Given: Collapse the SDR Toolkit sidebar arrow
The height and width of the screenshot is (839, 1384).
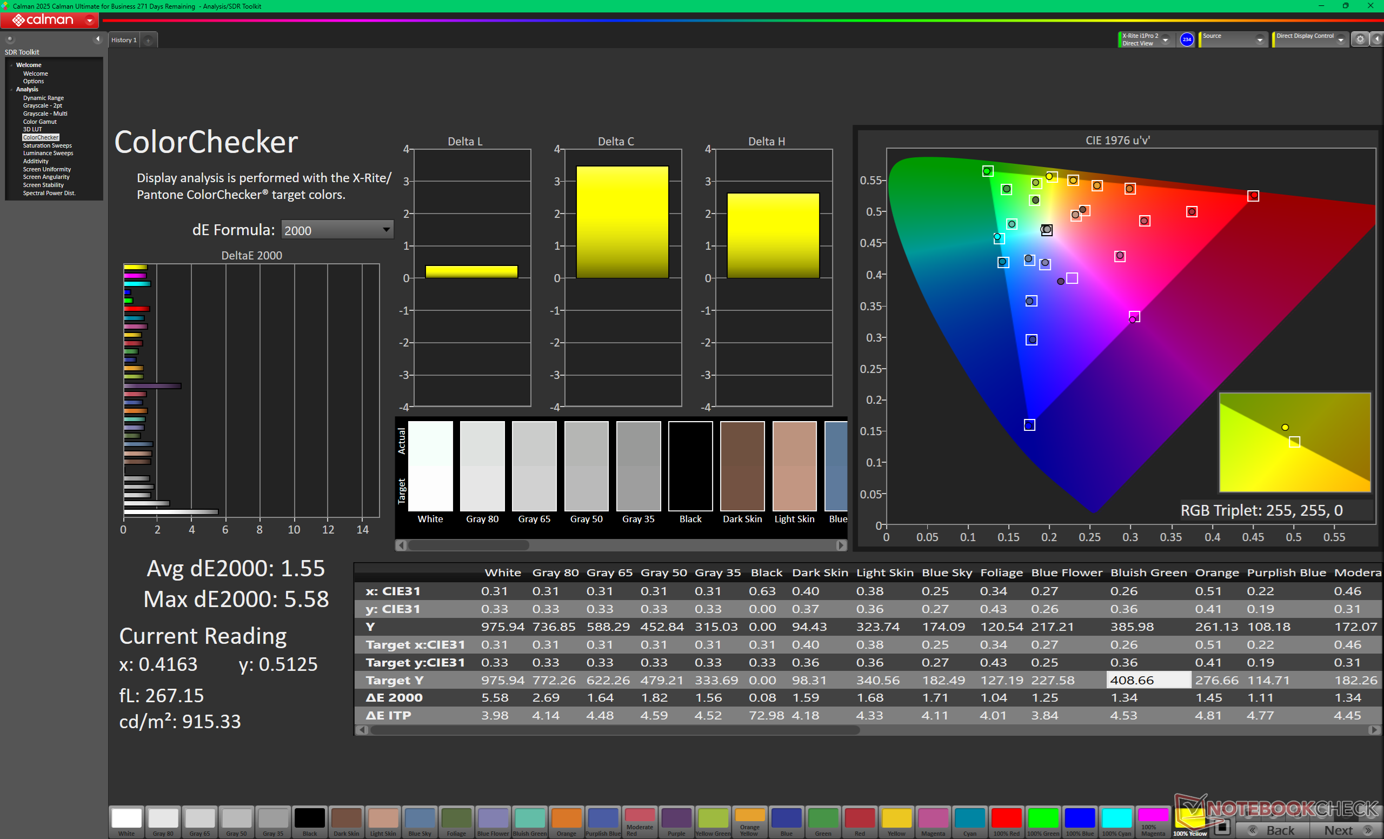Looking at the screenshot, I should (x=98, y=39).
